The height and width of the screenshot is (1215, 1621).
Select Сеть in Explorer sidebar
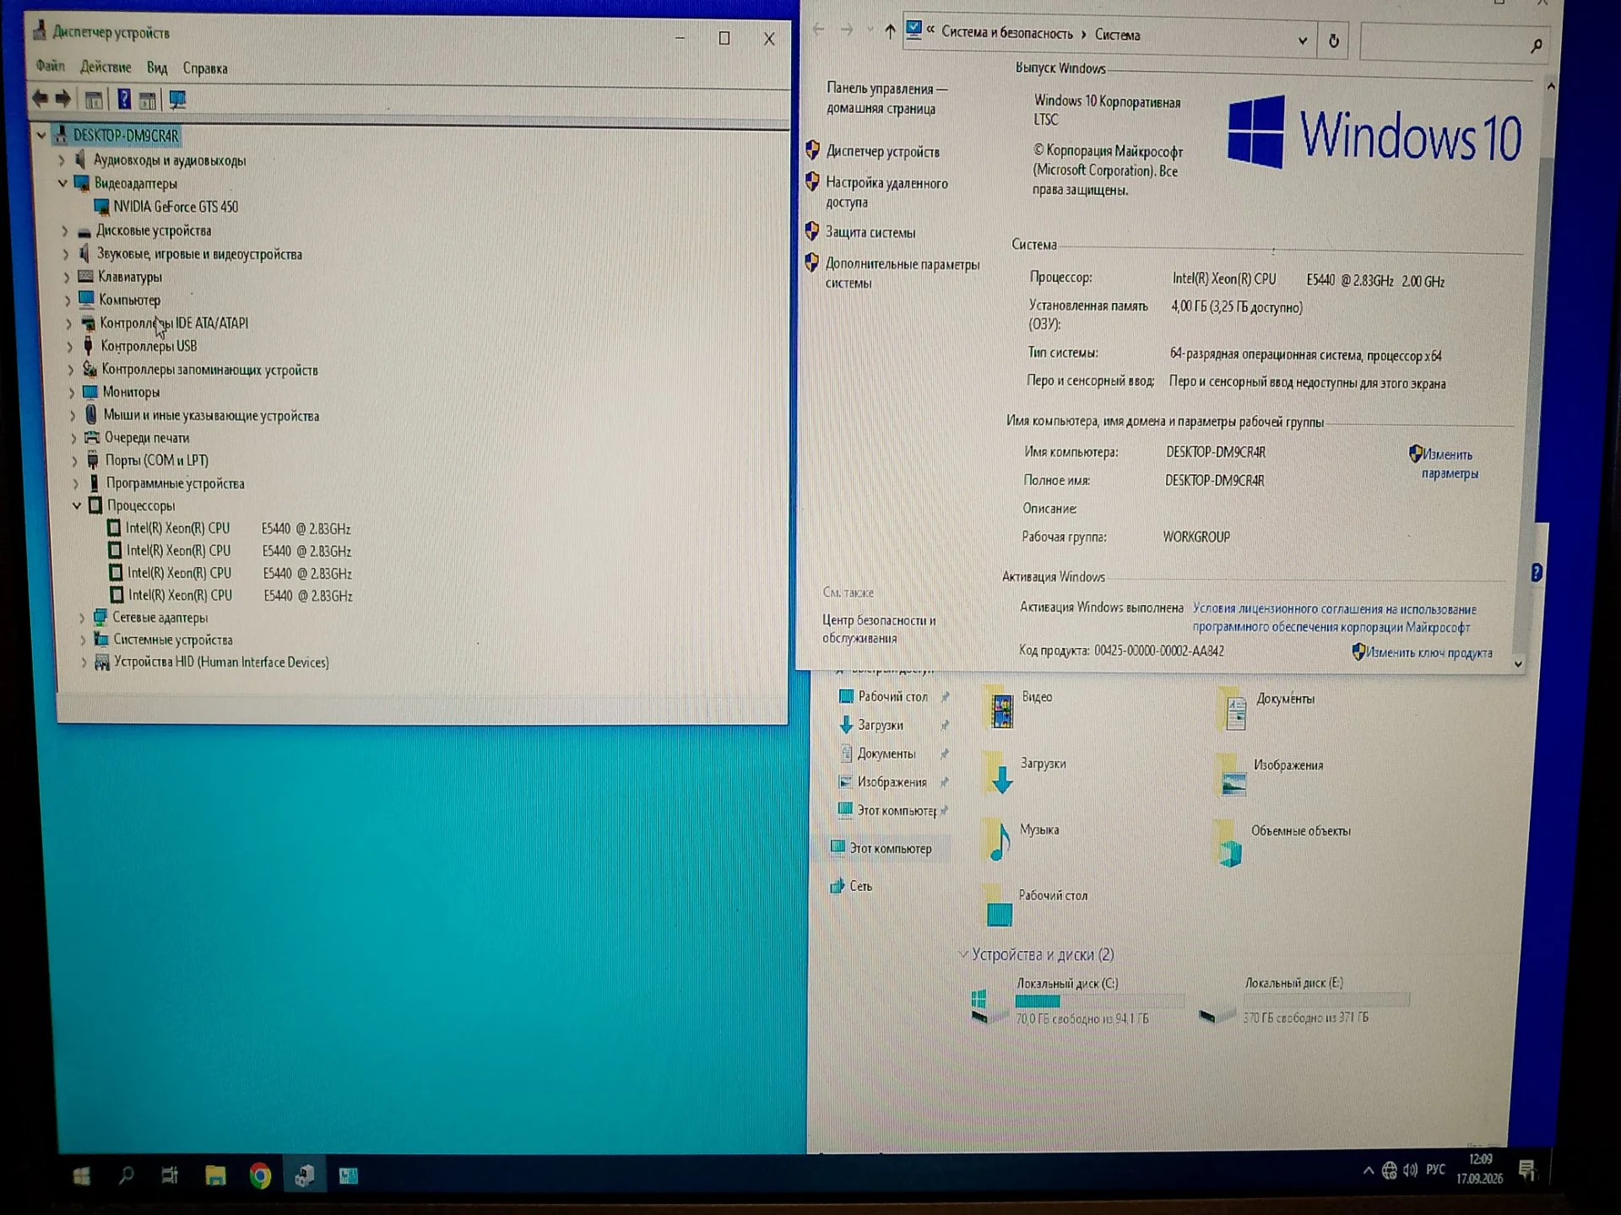tap(860, 886)
